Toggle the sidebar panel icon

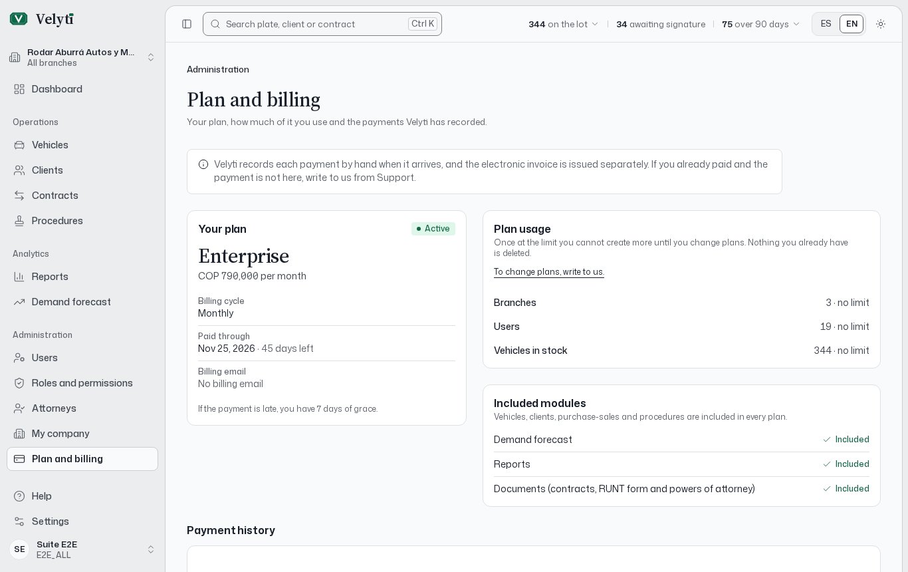click(187, 24)
